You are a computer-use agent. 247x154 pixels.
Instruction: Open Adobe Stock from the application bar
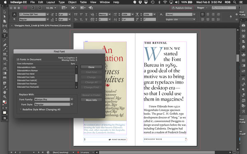[x=40, y=8]
